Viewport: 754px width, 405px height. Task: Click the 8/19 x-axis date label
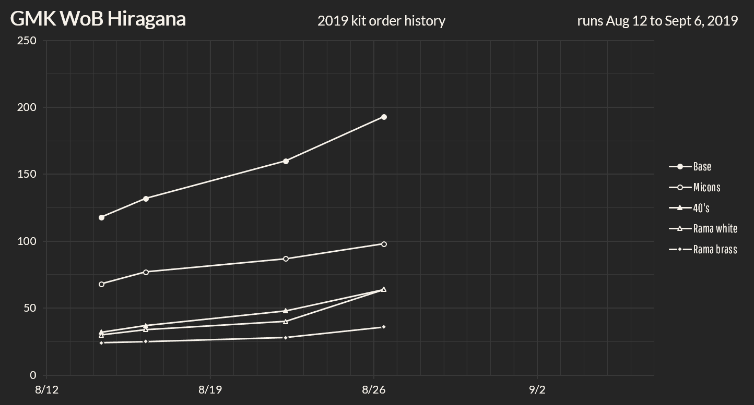(x=210, y=390)
